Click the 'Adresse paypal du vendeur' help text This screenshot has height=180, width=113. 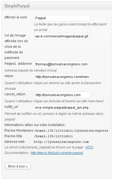[31, 70]
